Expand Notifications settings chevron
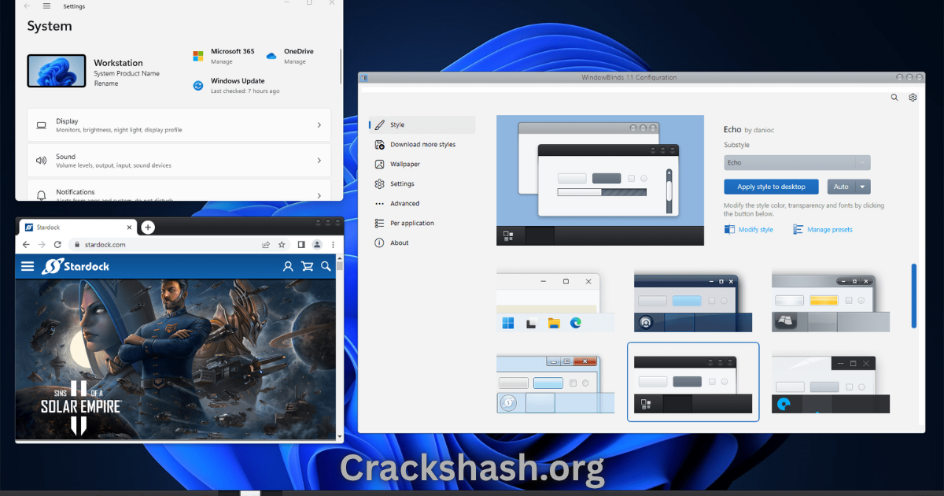944x496 pixels. pyautogui.click(x=319, y=195)
